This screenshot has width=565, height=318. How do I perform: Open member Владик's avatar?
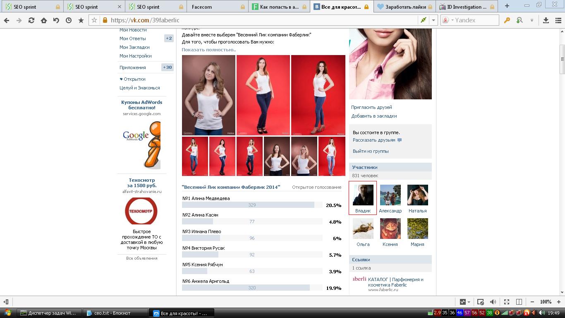coord(363,195)
